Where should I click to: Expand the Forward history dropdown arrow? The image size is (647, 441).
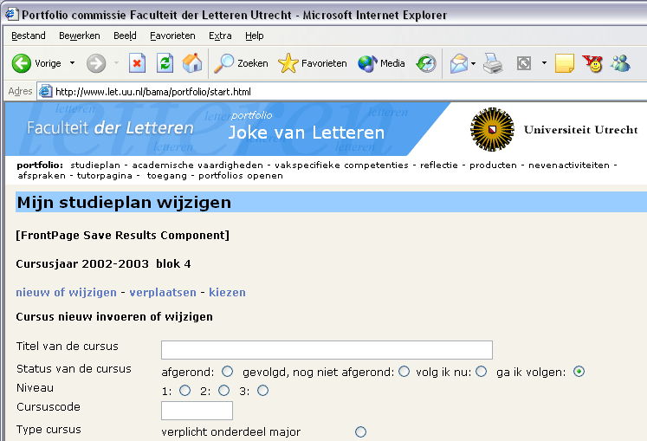point(116,63)
